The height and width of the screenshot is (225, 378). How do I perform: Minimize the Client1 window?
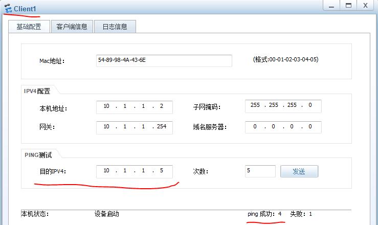[331, 5]
